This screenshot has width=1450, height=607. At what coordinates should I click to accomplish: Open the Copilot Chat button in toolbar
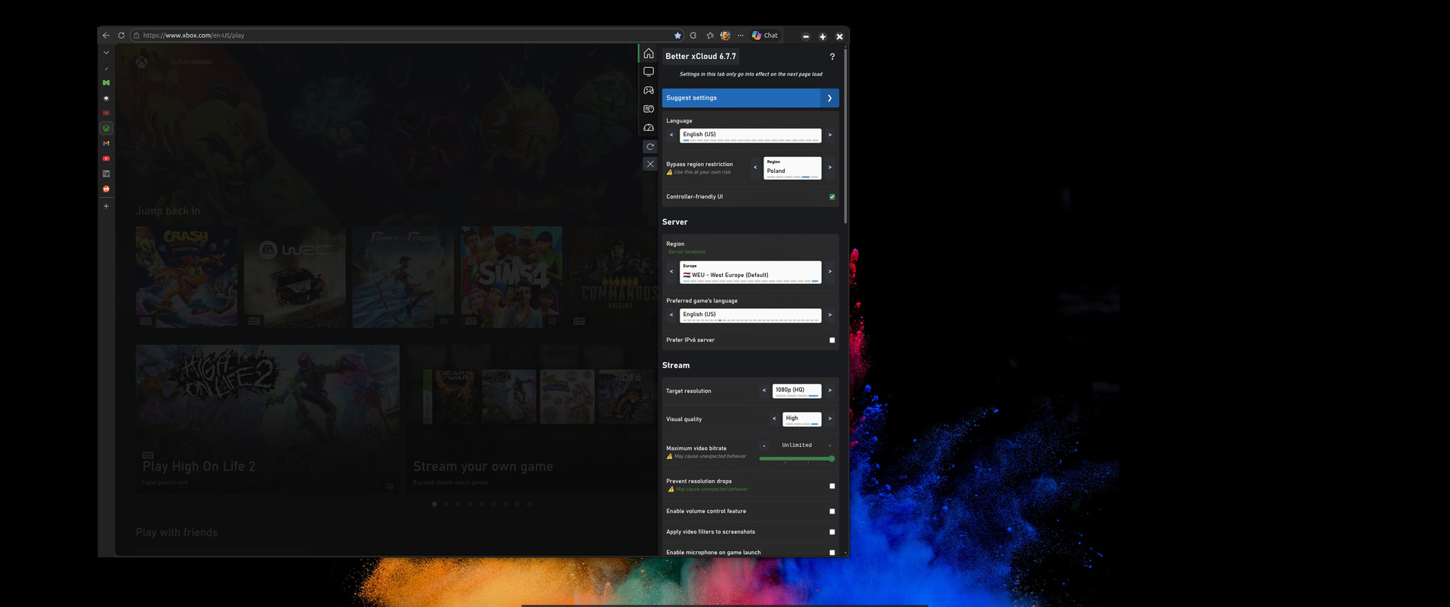pos(765,35)
